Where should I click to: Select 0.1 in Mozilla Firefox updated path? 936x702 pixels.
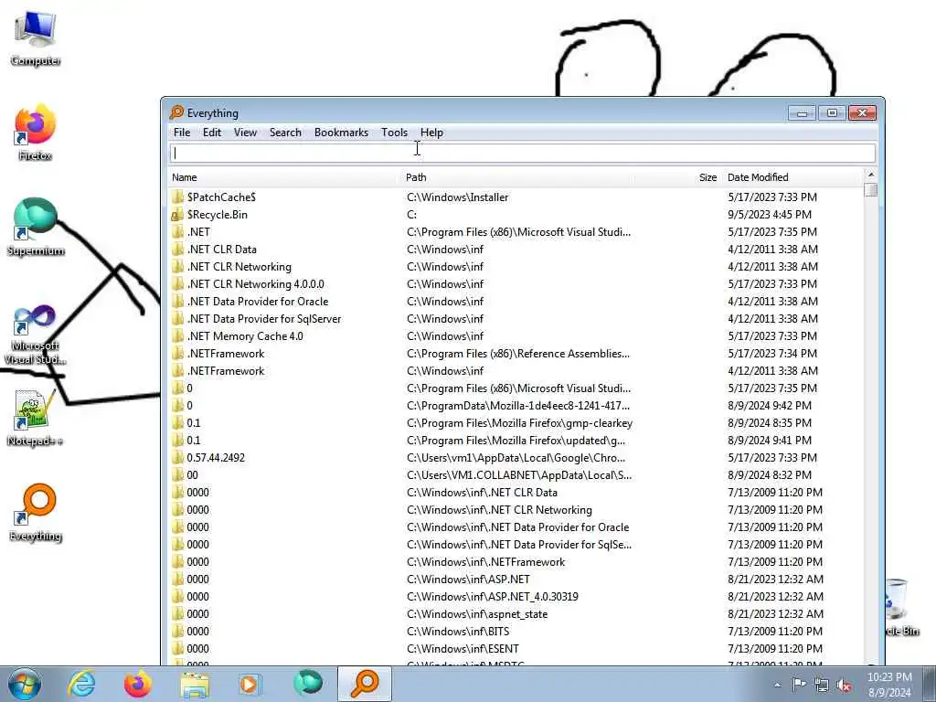coord(194,440)
